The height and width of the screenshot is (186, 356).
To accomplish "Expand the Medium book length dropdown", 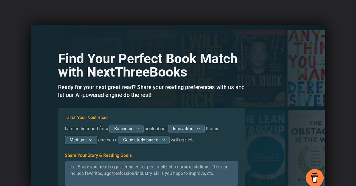I will 81,140.
